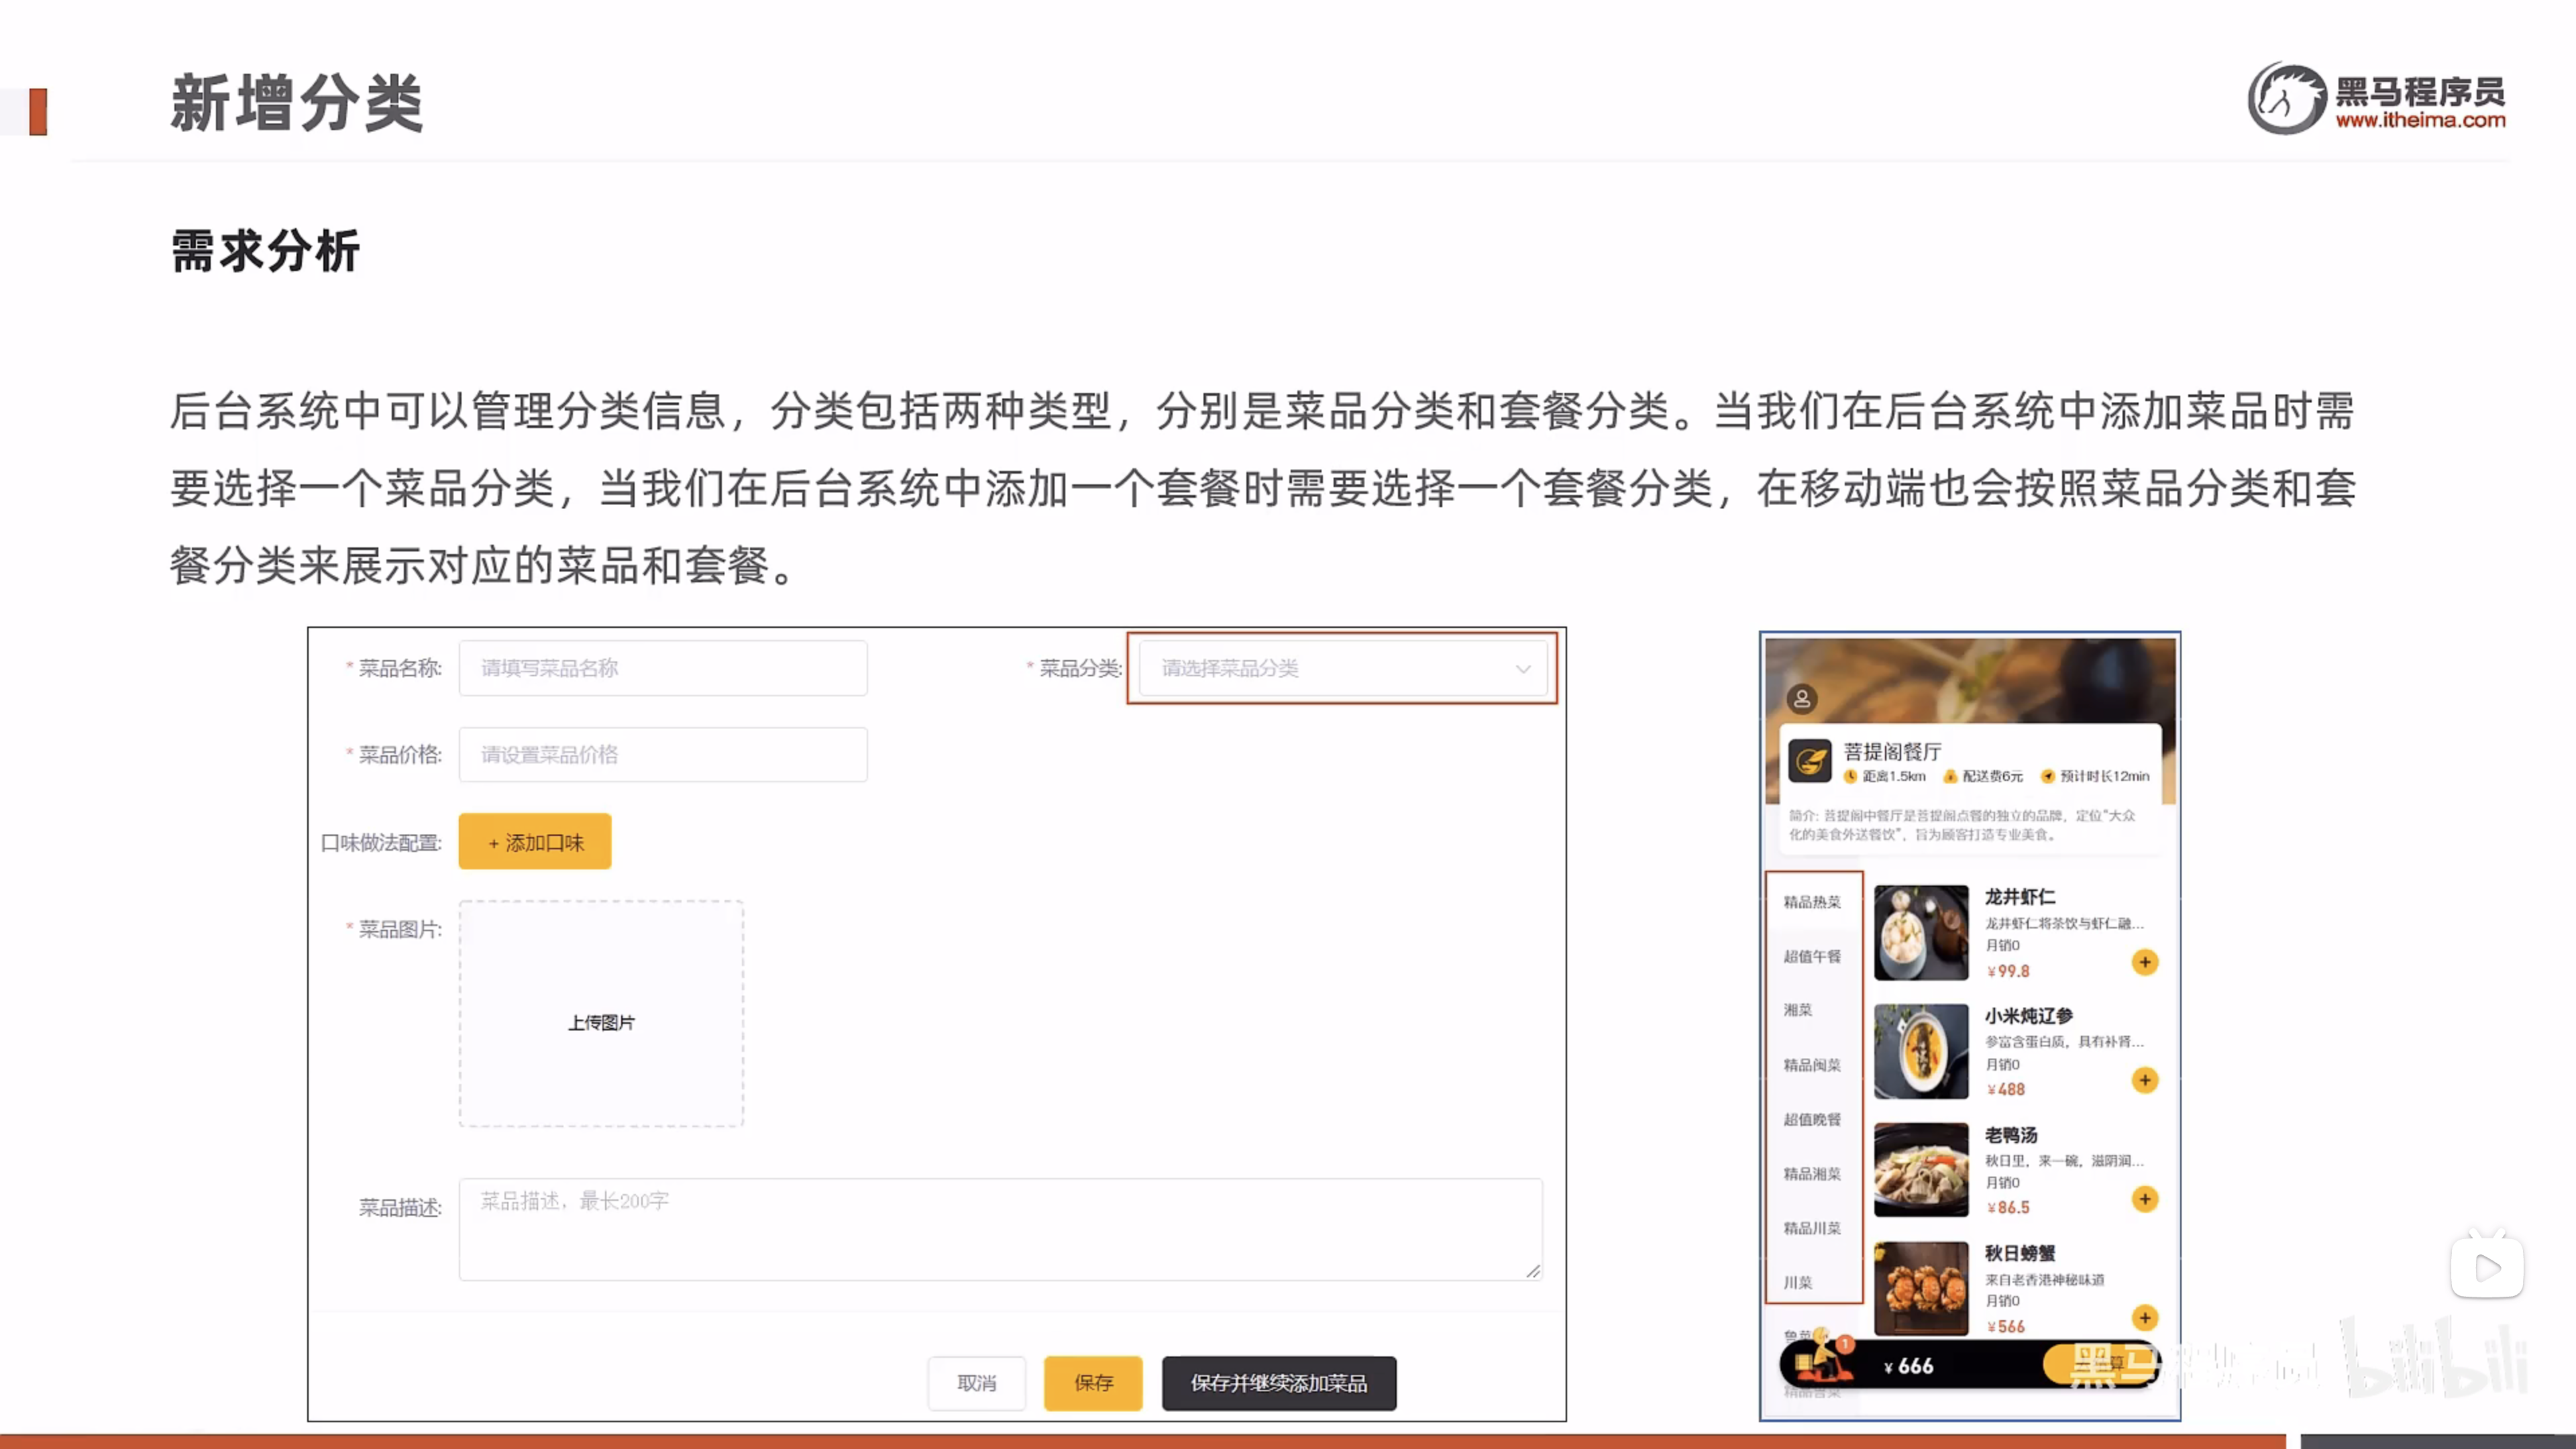Screen dimensions: 2576x1449
Task: Click the shopping cart icon showing ¥666
Action: point(1822,1360)
